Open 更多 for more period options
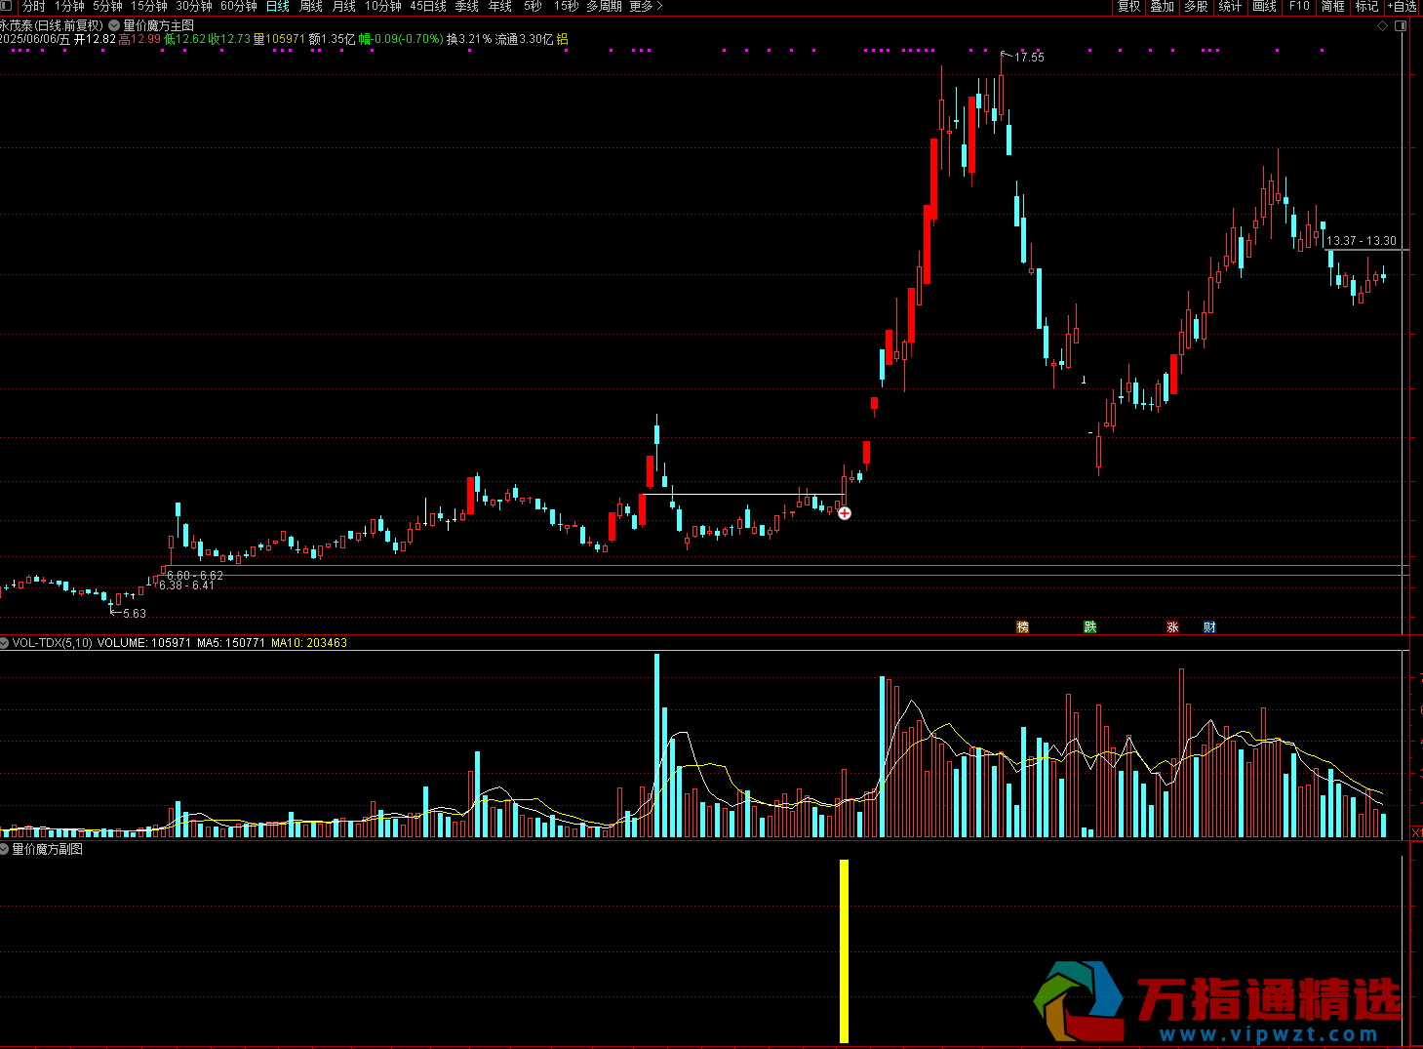 point(645,7)
